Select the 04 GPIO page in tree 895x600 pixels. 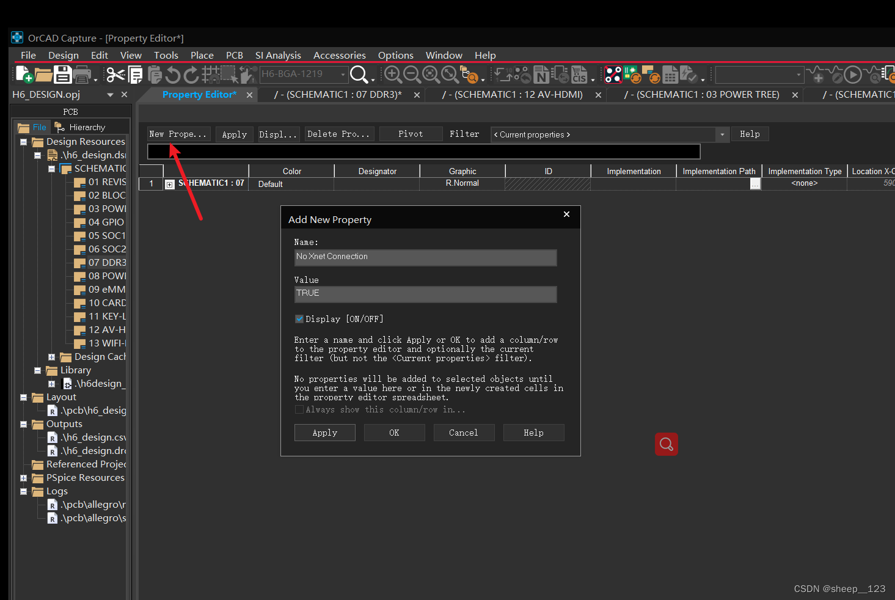point(98,222)
